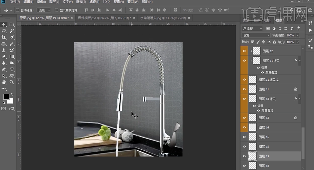This screenshot has width=314, height=170.
Task: Select the Horizontal Type tool
Action: coord(12,69)
